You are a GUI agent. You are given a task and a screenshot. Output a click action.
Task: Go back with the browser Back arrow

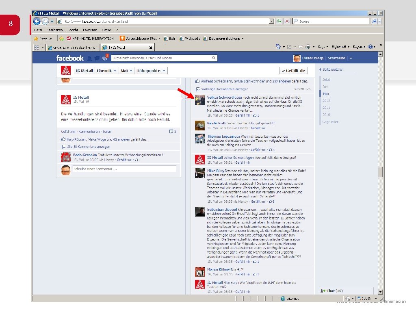click(x=37, y=21)
